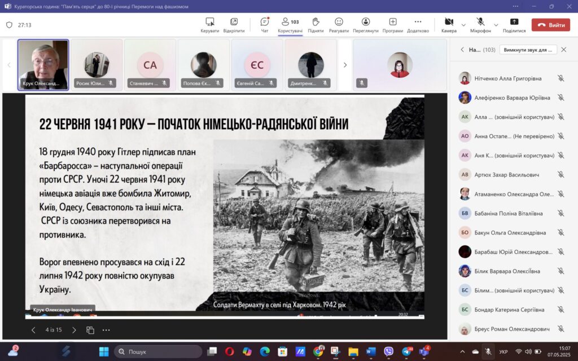
Task: Click the БС avatar of Білим...
Action: point(465,290)
